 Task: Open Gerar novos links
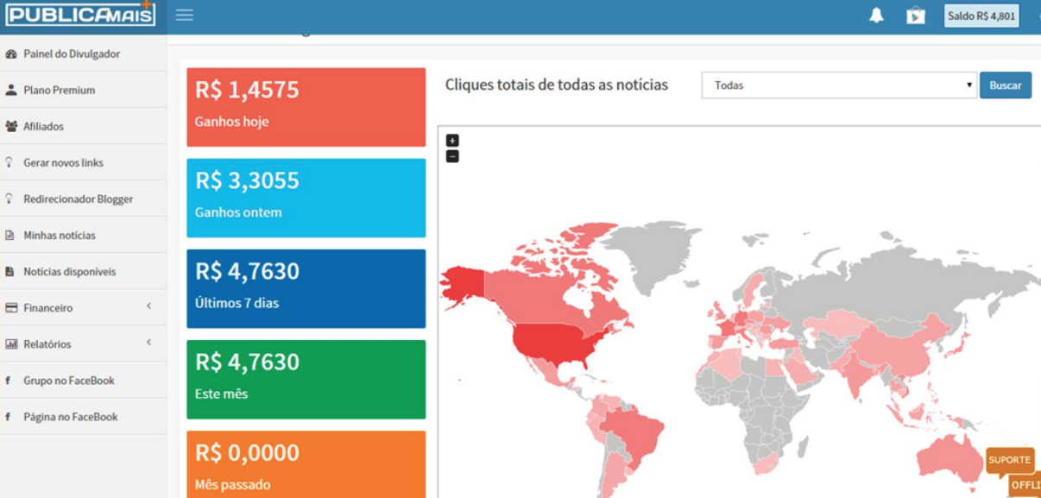coord(64,162)
